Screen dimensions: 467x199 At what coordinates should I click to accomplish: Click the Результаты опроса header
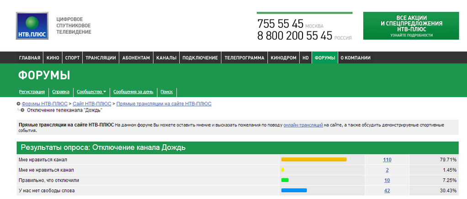point(238,148)
